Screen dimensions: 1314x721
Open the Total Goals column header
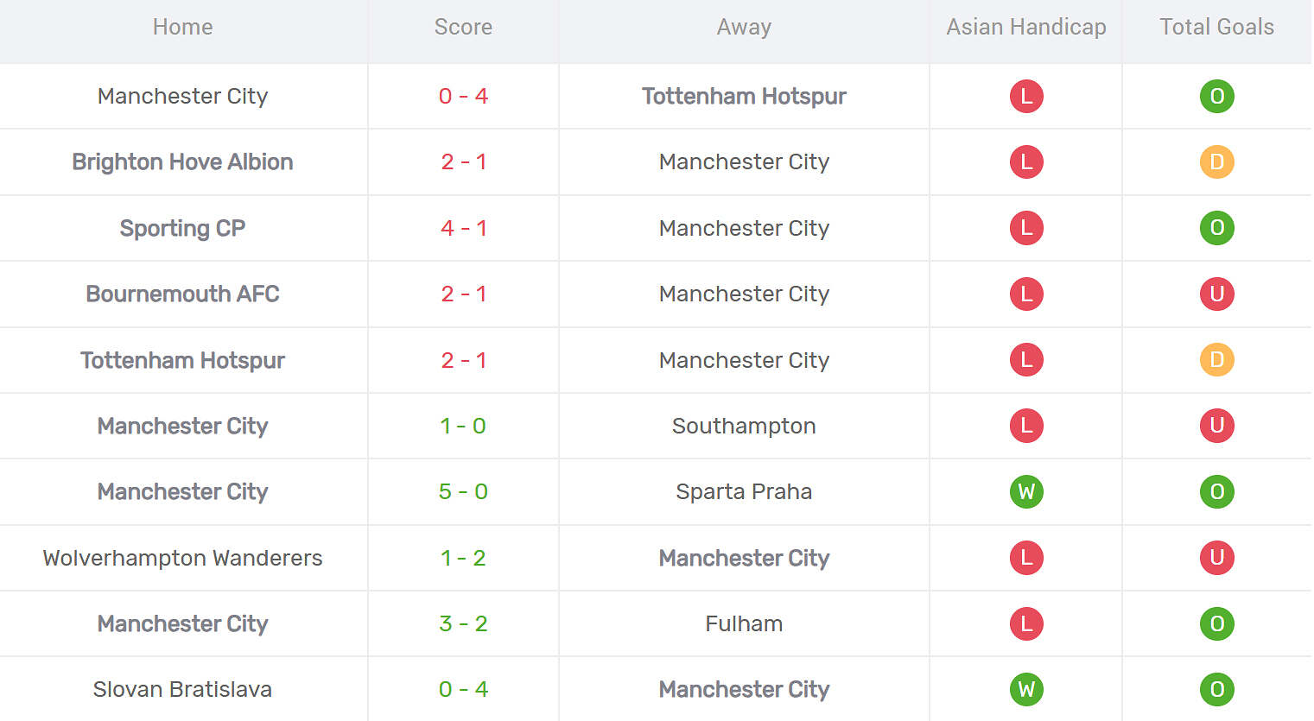(x=1216, y=27)
